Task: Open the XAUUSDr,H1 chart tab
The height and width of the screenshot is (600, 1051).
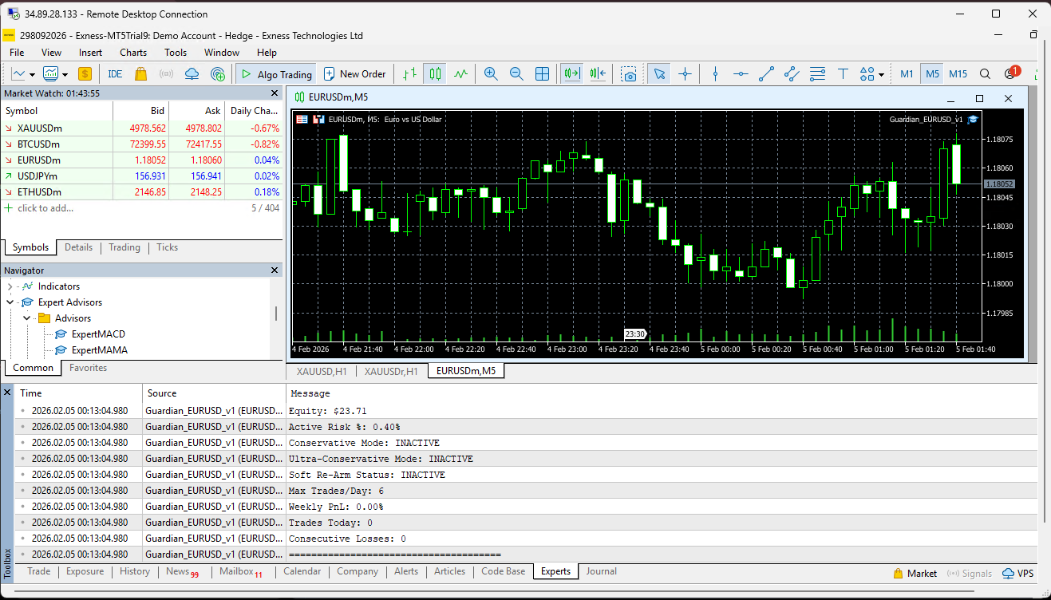Action: [x=391, y=371]
